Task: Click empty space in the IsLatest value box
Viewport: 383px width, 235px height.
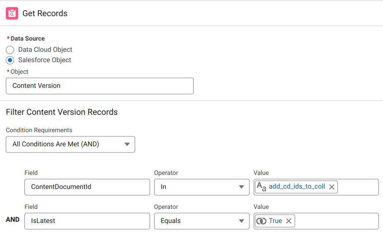Action: point(336,221)
